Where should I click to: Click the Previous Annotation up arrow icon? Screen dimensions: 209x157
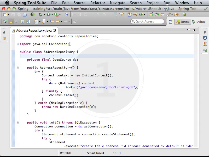click(44, 21)
